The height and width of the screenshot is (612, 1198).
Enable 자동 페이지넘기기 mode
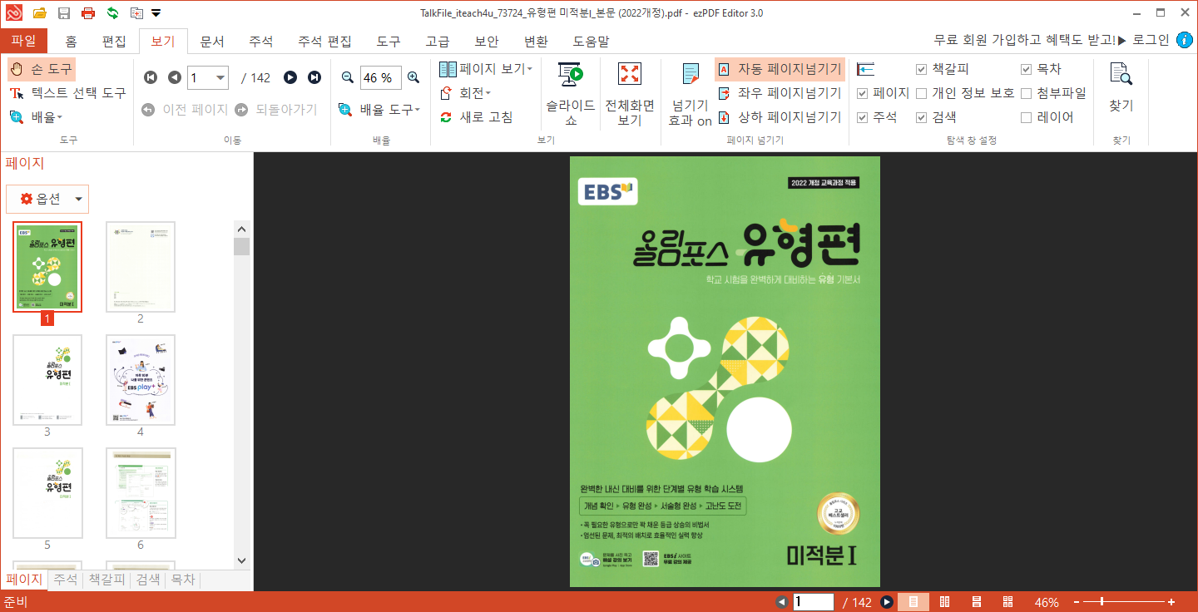pos(780,69)
